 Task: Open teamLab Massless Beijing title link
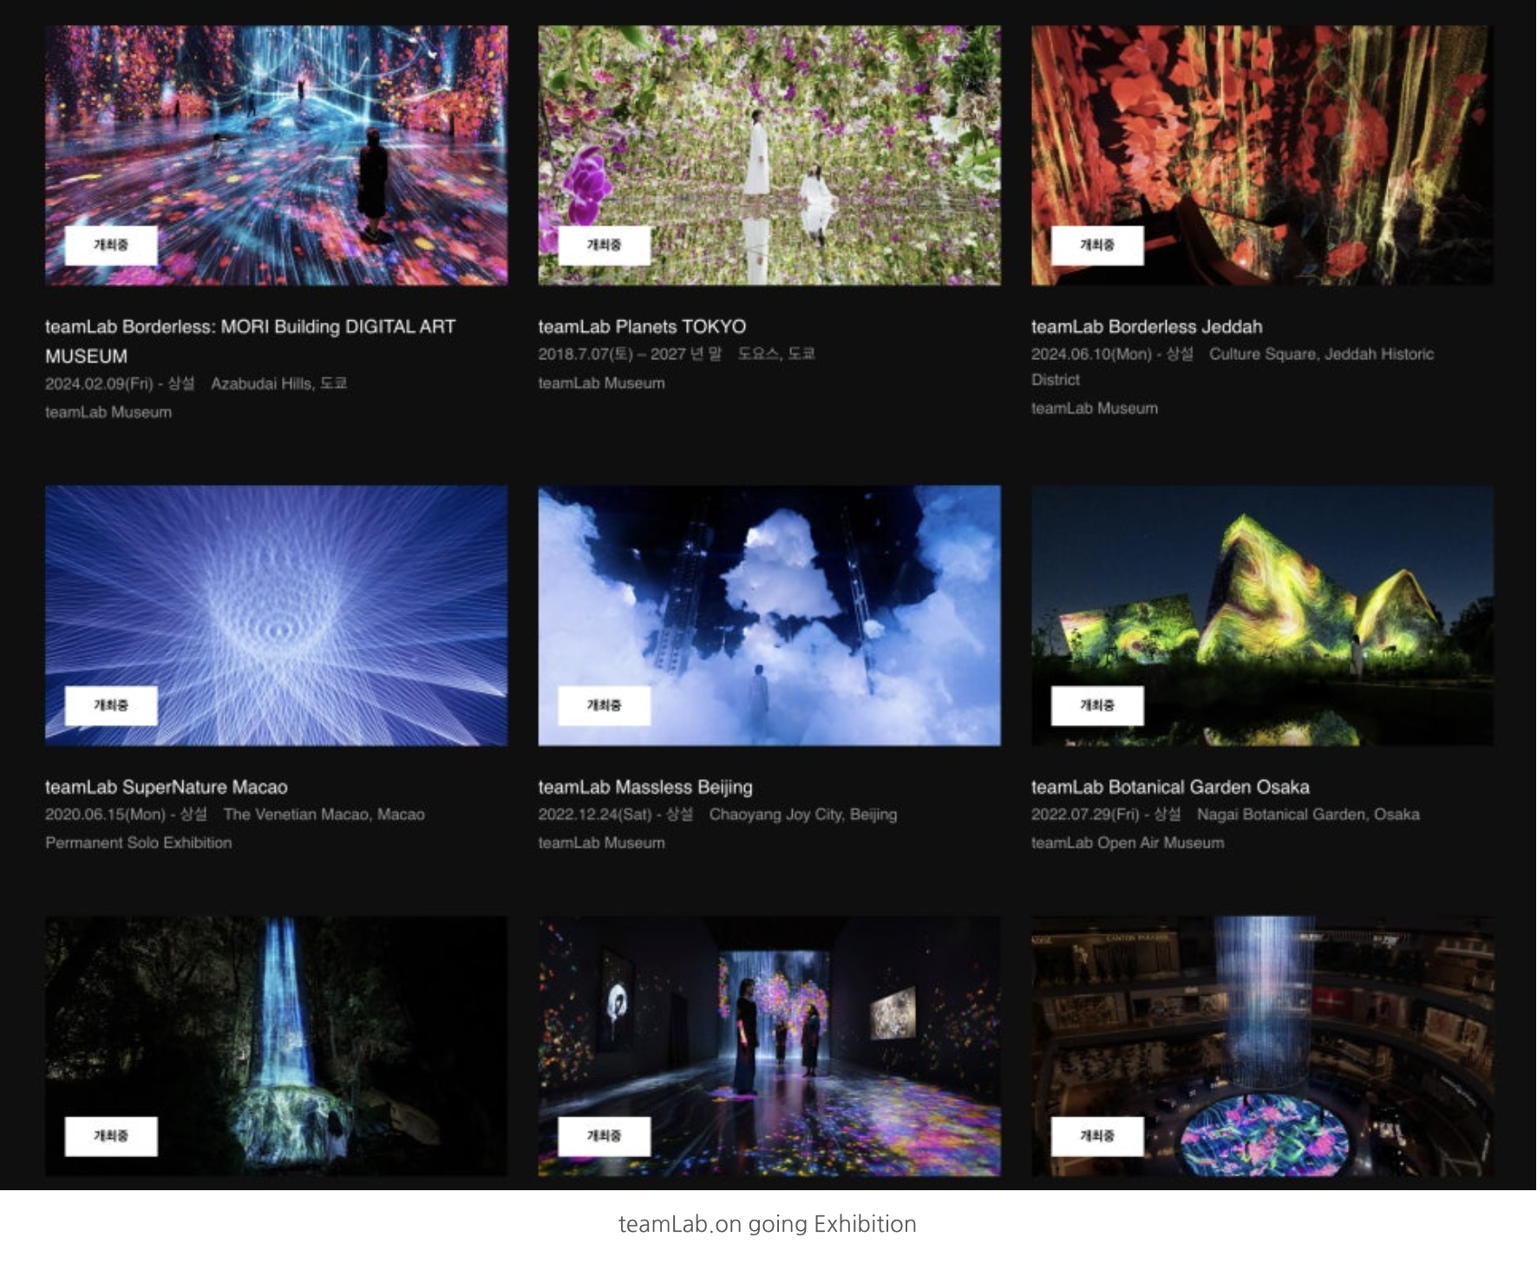(x=645, y=787)
